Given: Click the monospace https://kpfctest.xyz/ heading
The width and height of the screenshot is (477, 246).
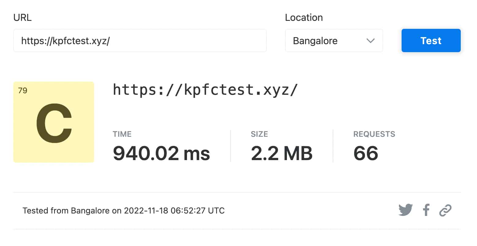Looking at the screenshot, I should [x=205, y=90].
